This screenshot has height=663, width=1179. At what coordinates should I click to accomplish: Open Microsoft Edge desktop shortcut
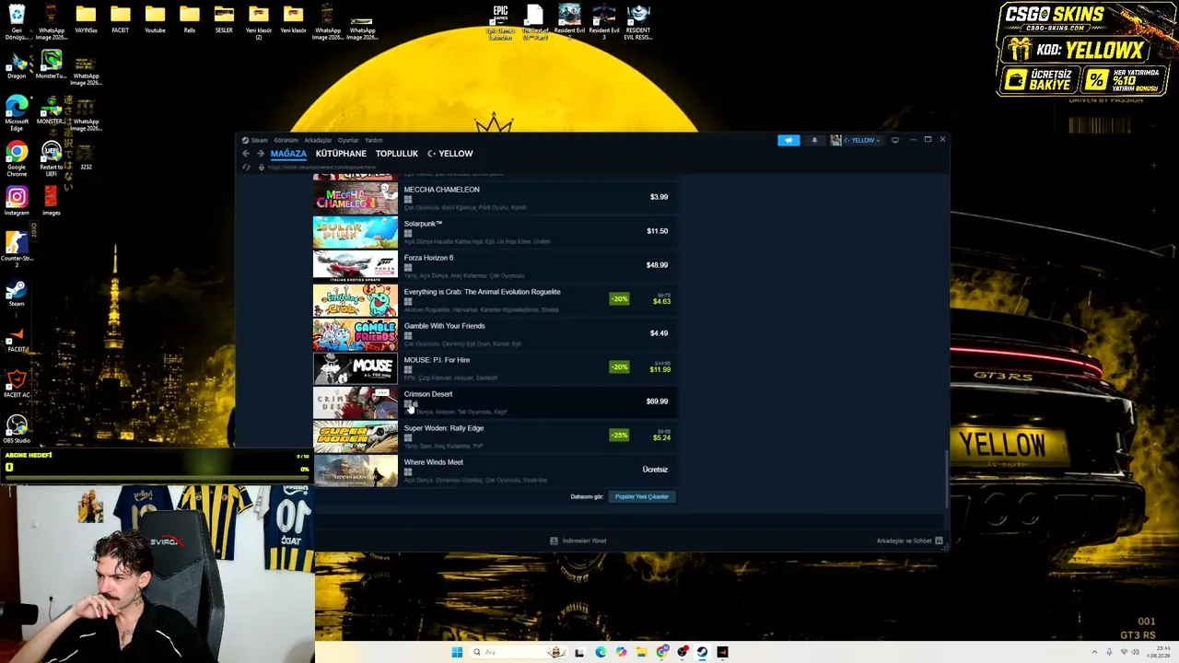(x=17, y=114)
